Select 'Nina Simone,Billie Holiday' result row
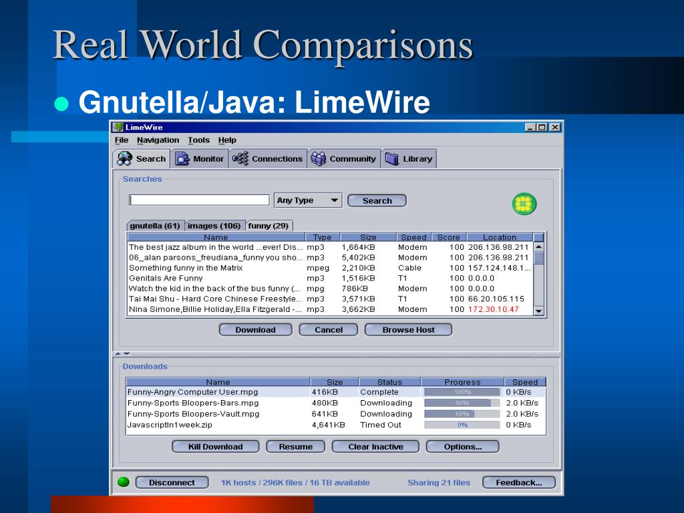 330,309
